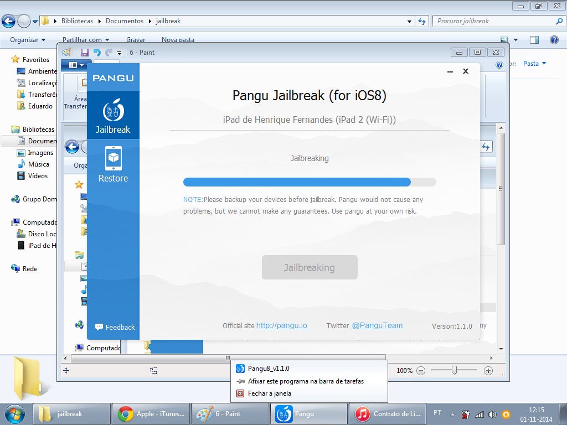
Task: Open the Partilhar com dropdown
Action: coord(86,40)
